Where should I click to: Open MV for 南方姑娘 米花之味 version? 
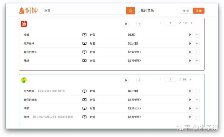pos(84,91)
